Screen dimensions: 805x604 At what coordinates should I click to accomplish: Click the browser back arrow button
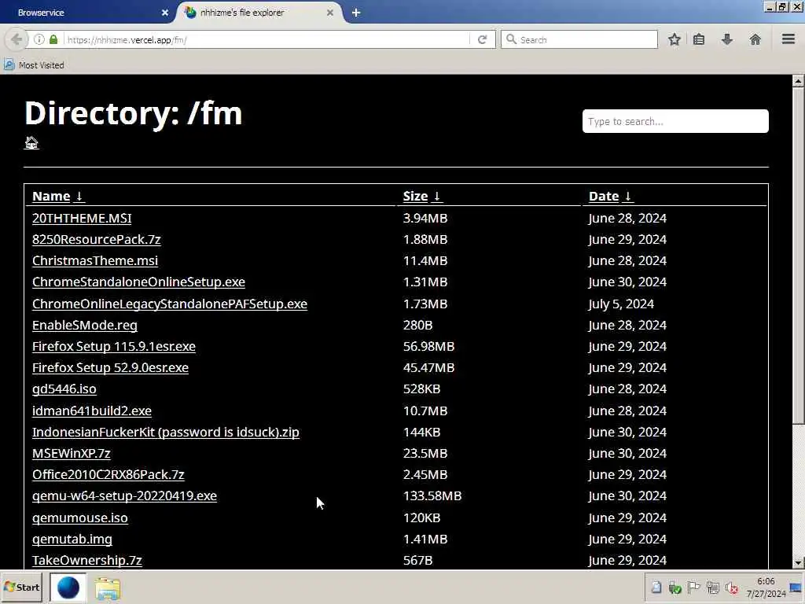[16, 39]
